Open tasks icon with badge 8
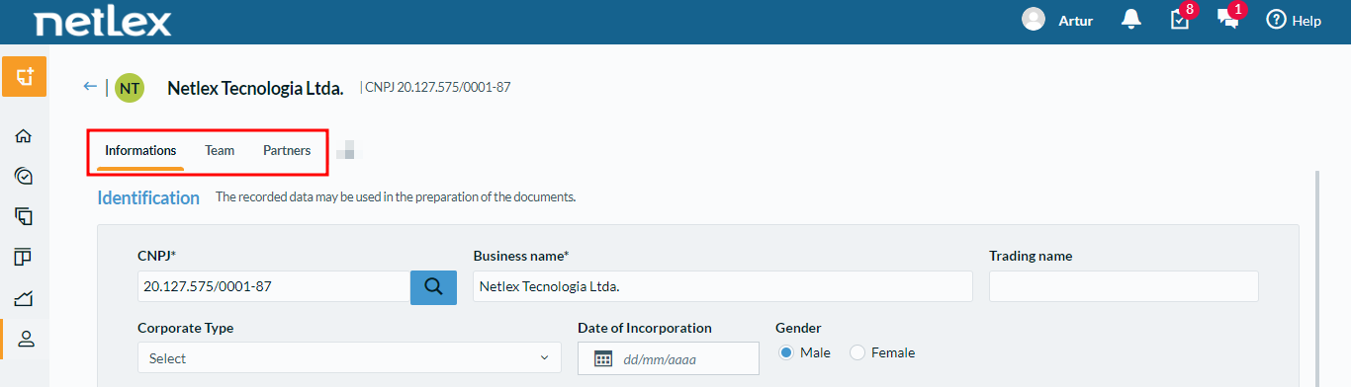1351x387 pixels. coord(1180,20)
